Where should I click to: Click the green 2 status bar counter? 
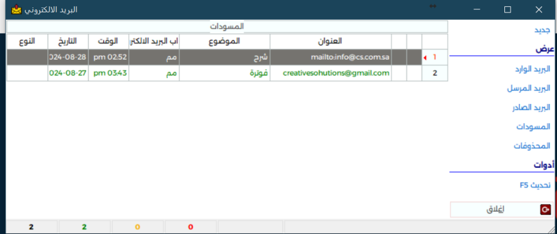point(84,227)
